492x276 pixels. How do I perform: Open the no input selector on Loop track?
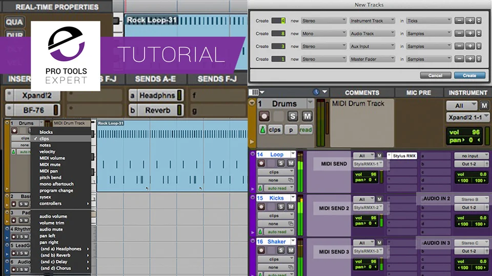point(471,155)
